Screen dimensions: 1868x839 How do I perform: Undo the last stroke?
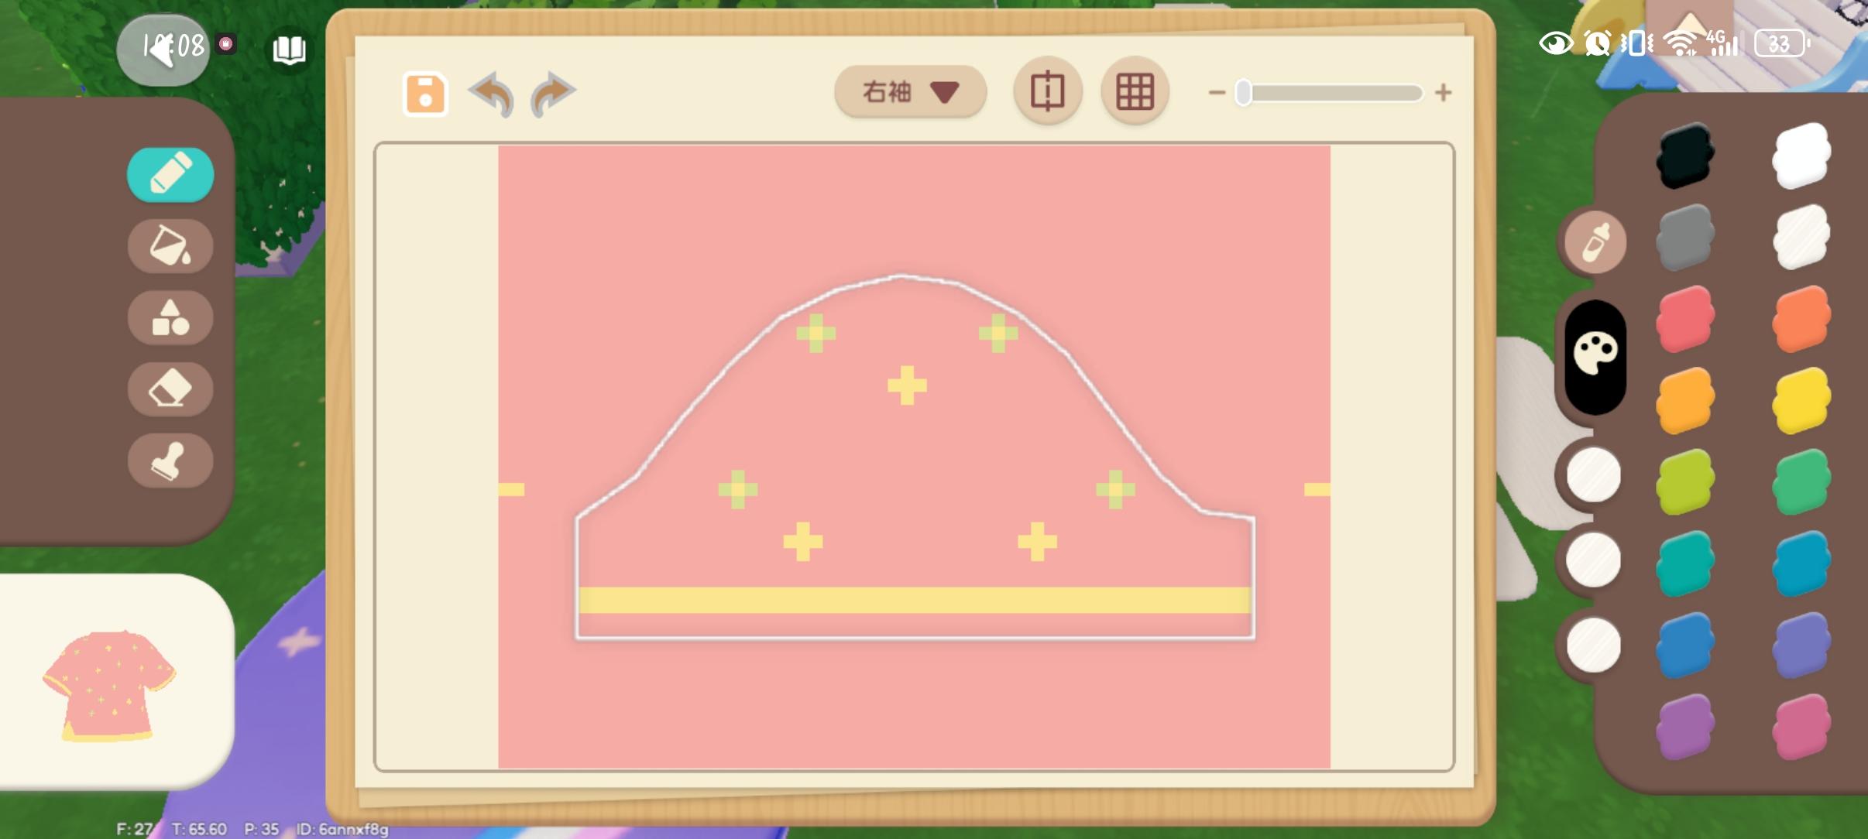492,94
